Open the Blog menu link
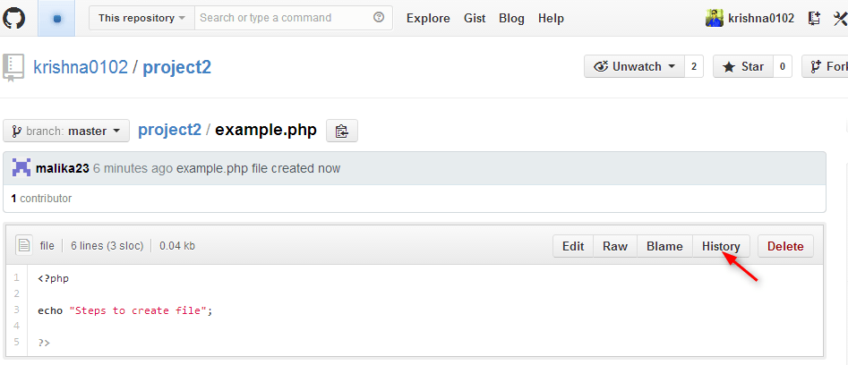The height and width of the screenshot is (365, 848). tap(511, 19)
